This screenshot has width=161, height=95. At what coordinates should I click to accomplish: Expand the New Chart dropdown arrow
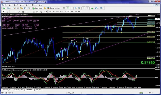(x=6, y=8)
